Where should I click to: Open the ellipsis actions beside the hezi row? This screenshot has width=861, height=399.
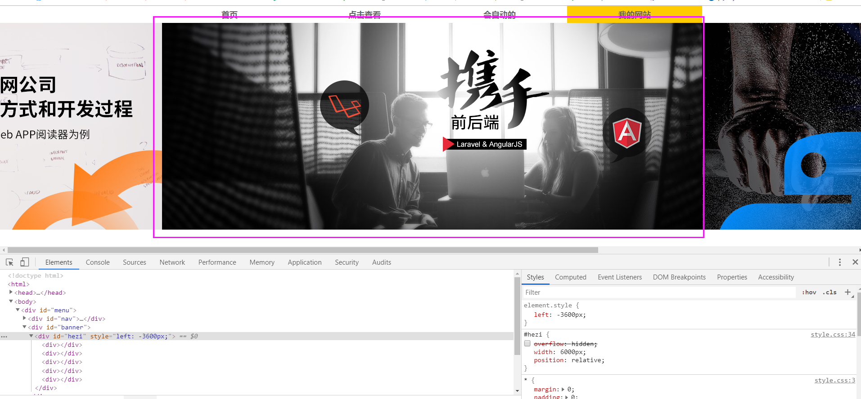[4, 336]
